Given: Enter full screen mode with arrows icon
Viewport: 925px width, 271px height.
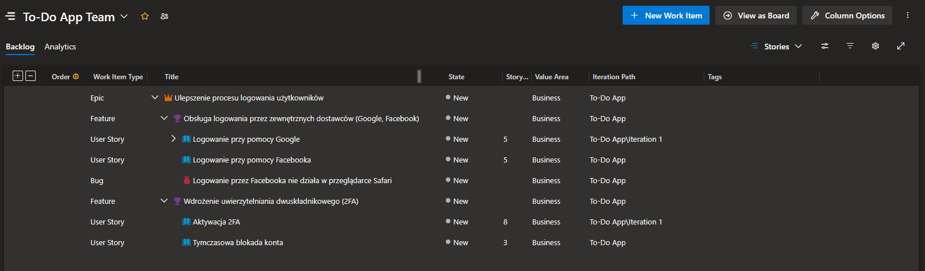Looking at the screenshot, I should 901,46.
